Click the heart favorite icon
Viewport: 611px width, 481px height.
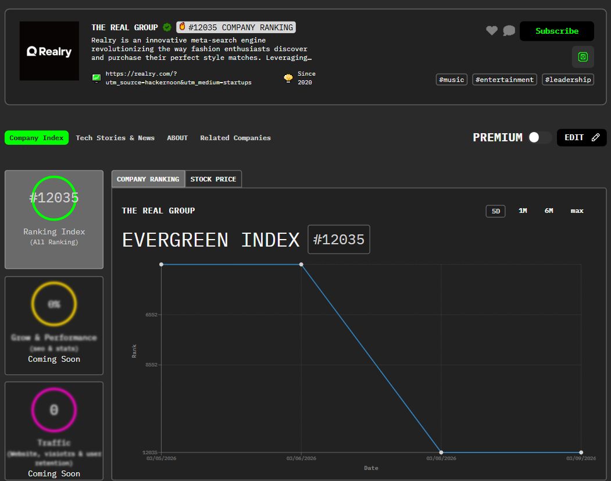[492, 31]
